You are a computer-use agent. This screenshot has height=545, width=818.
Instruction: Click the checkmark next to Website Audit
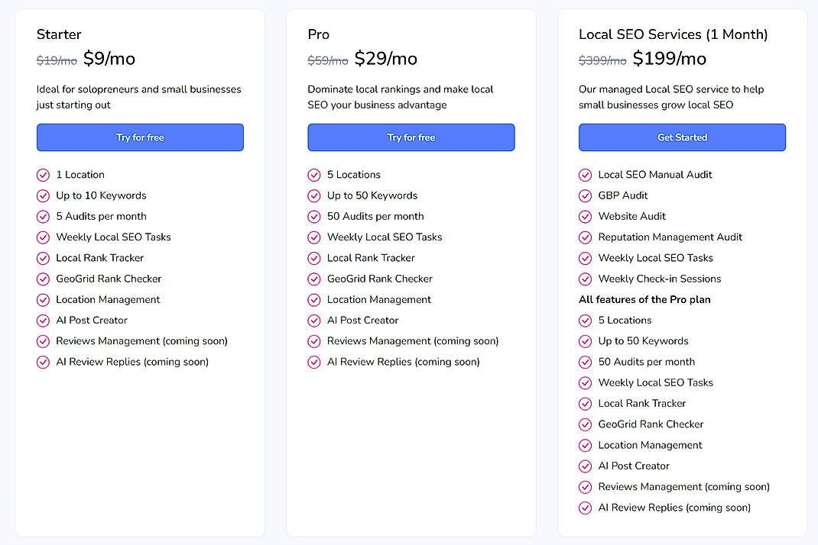[x=586, y=216]
